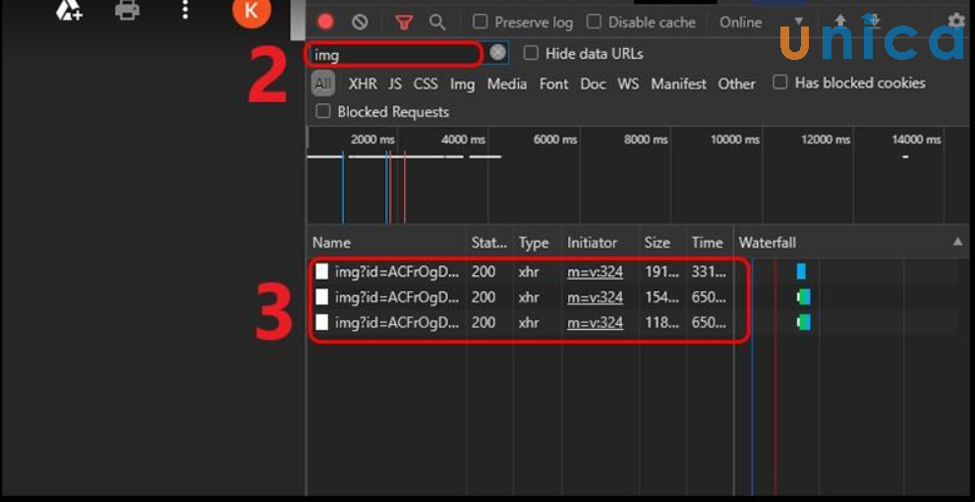Click the file icon of the first img?id row
Screen dimensions: 975x502
coord(321,271)
